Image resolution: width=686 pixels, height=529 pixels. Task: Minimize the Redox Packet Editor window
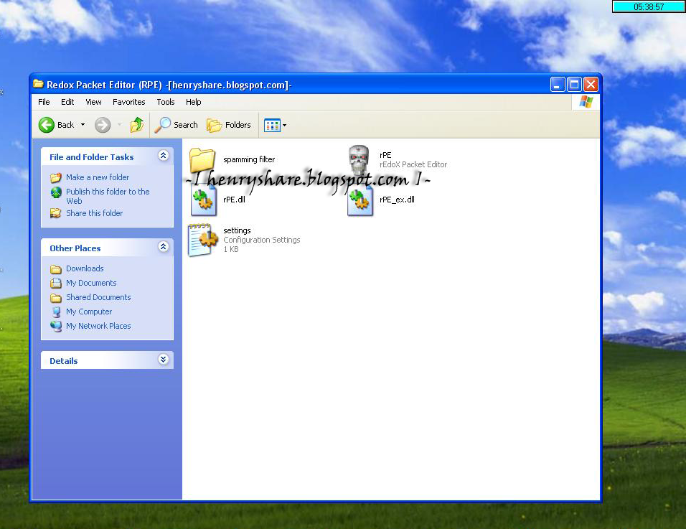click(557, 84)
